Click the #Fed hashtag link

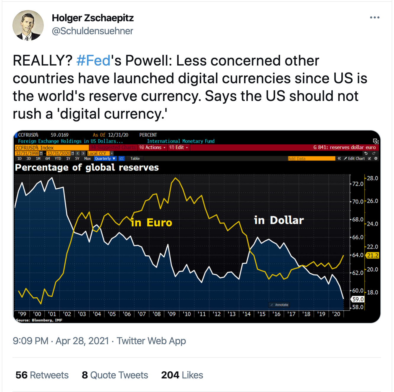point(93,61)
